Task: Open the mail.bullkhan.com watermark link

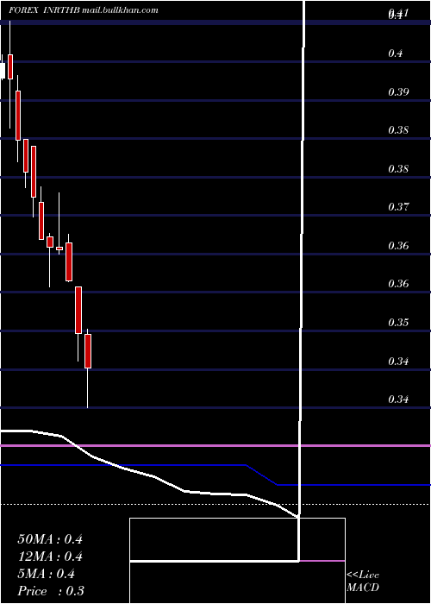Action: click(x=120, y=10)
